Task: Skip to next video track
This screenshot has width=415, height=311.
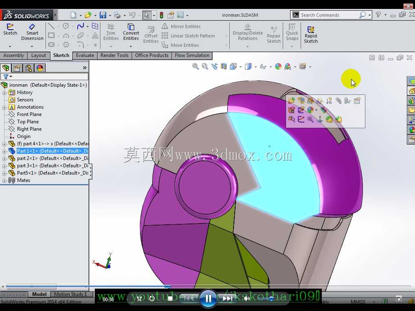Action: [x=227, y=299]
